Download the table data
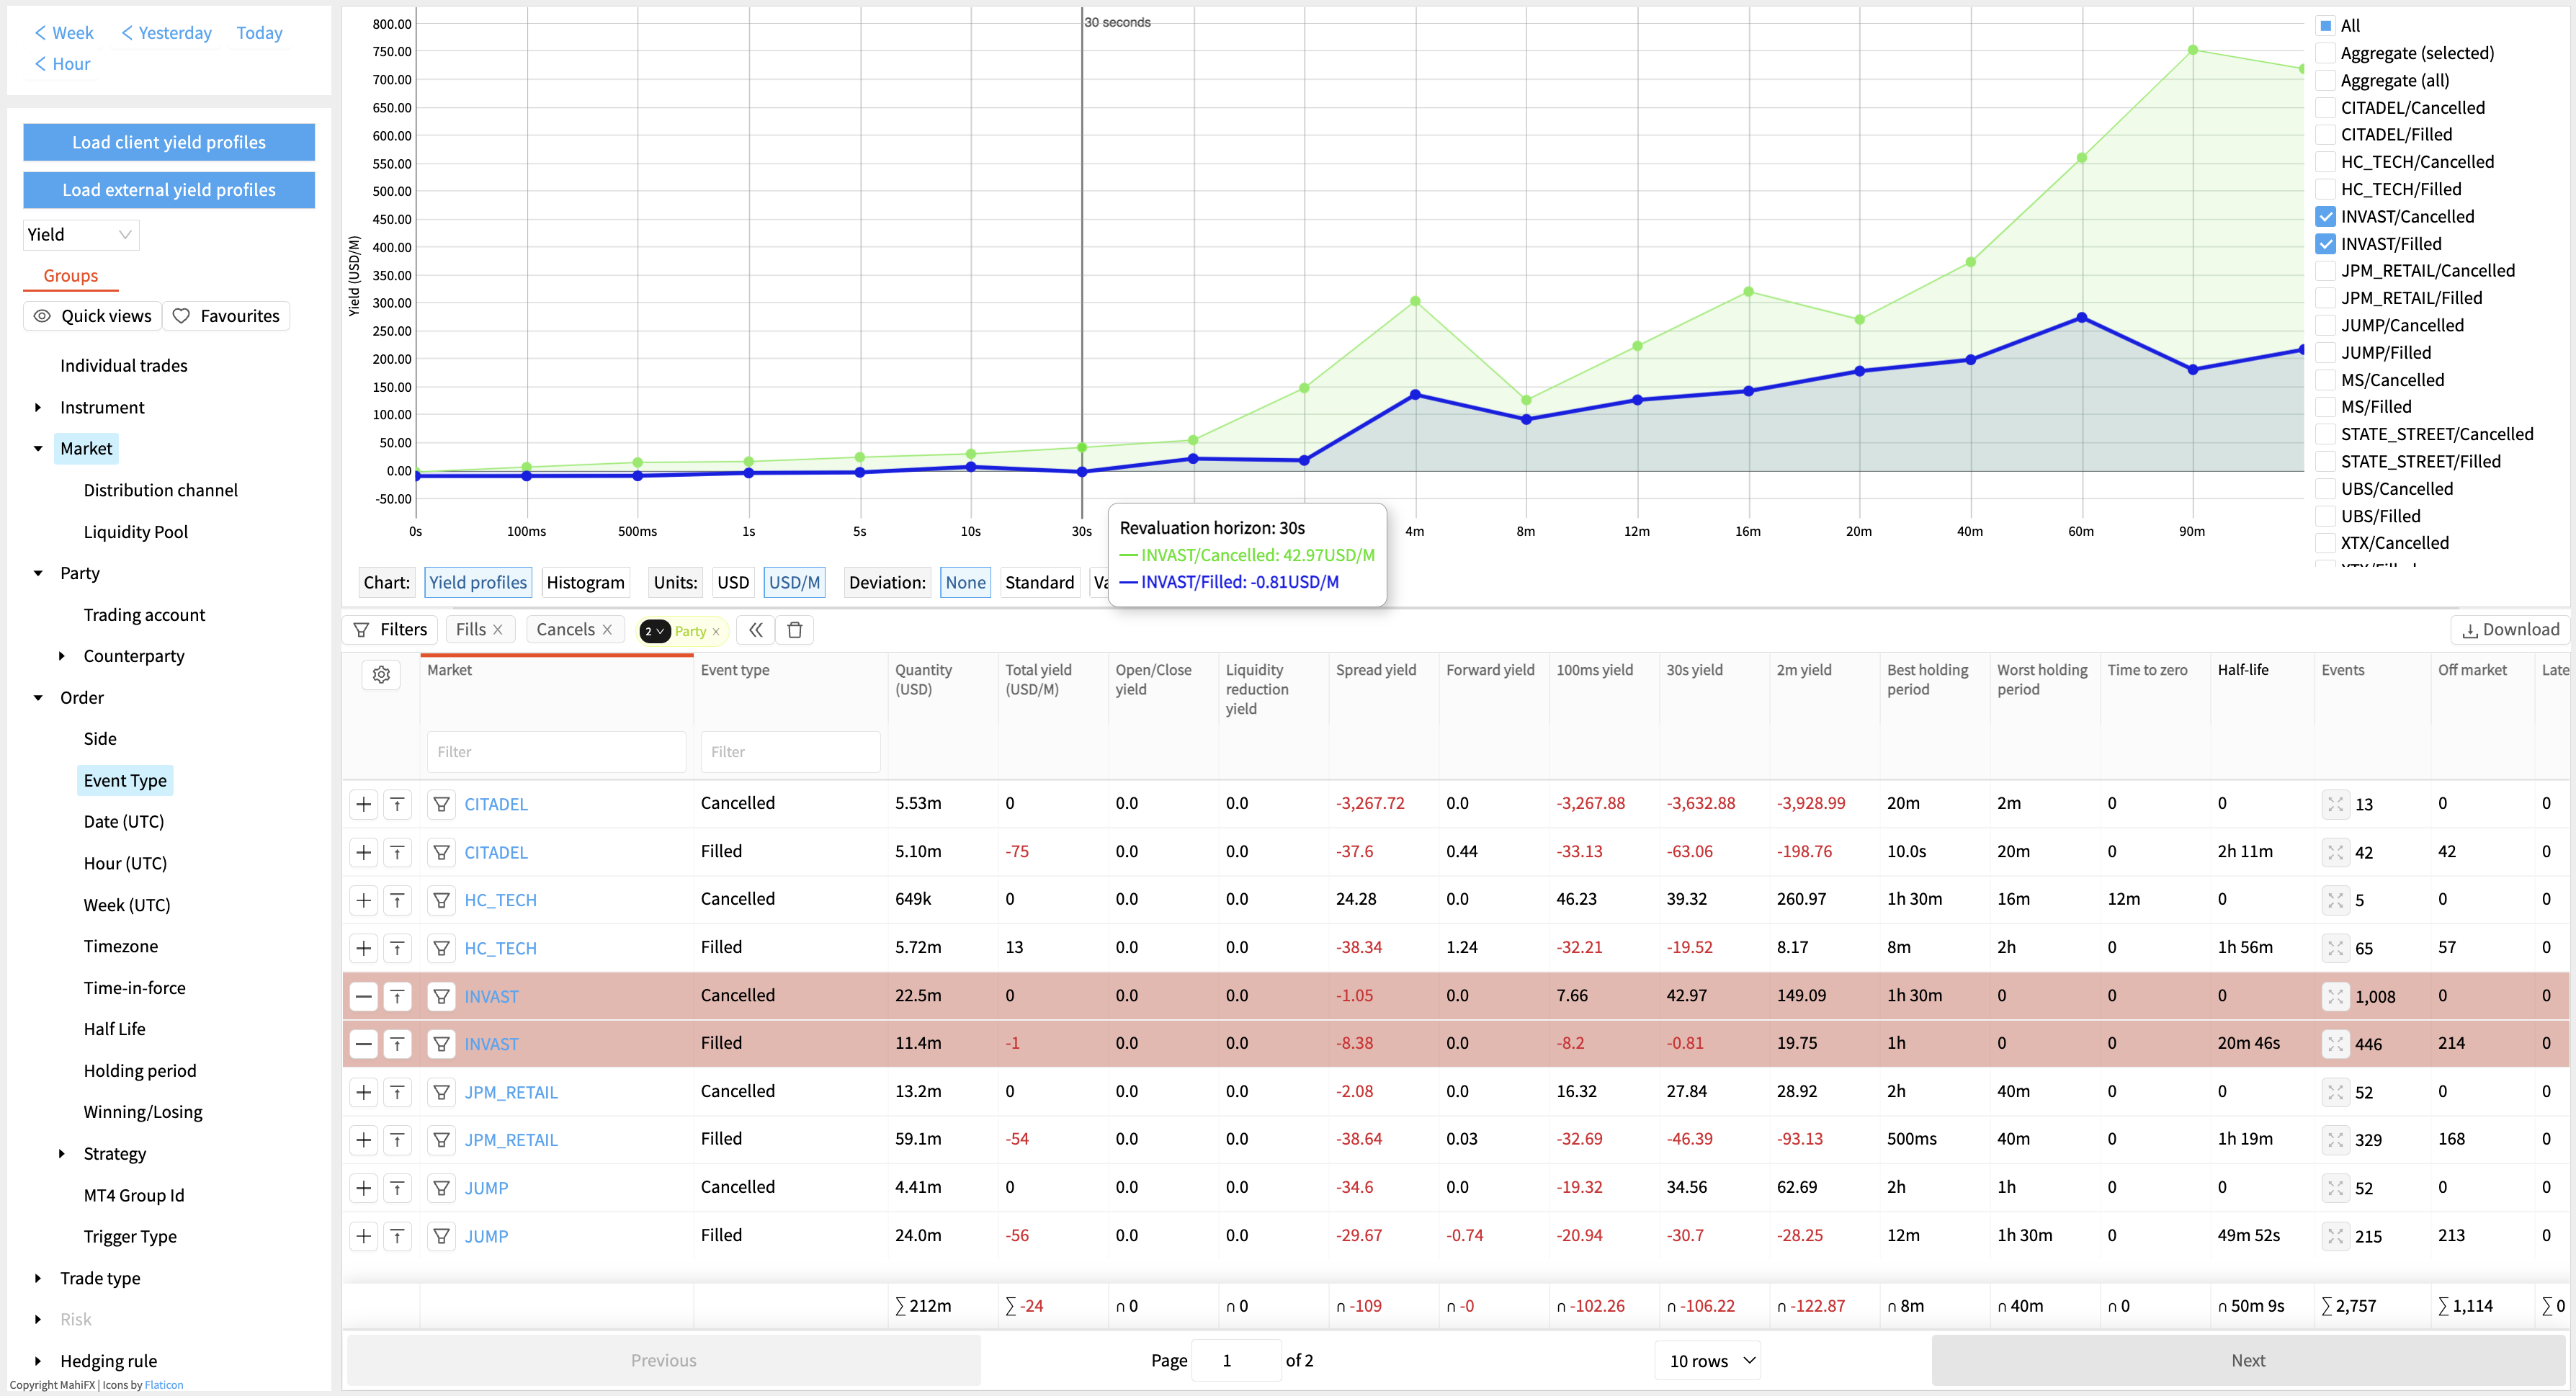Screen dimensions: 2576x1396 [x=2510, y=629]
